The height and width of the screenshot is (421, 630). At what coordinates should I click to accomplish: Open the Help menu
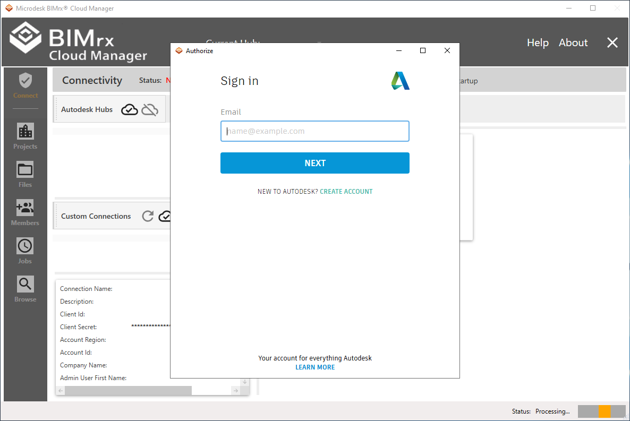pyautogui.click(x=538, y=42)
